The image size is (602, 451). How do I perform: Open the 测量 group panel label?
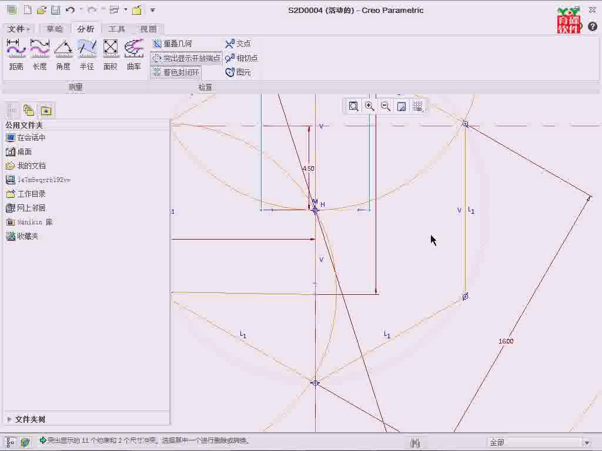(76, 87)
